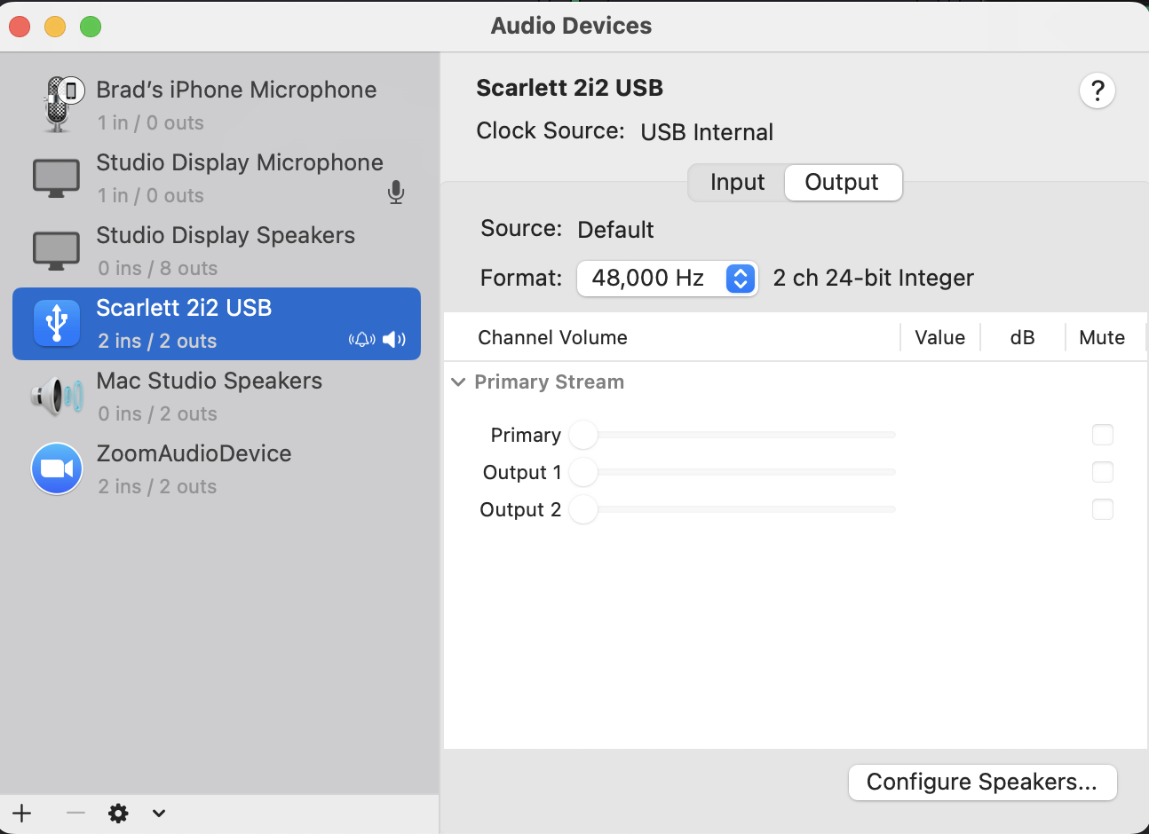Click the Configure Speakers button

(982, 783)
